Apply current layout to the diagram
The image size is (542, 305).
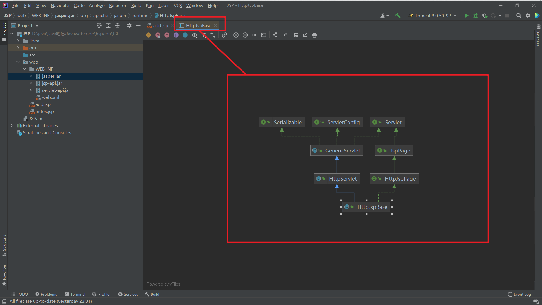[275, 35]
